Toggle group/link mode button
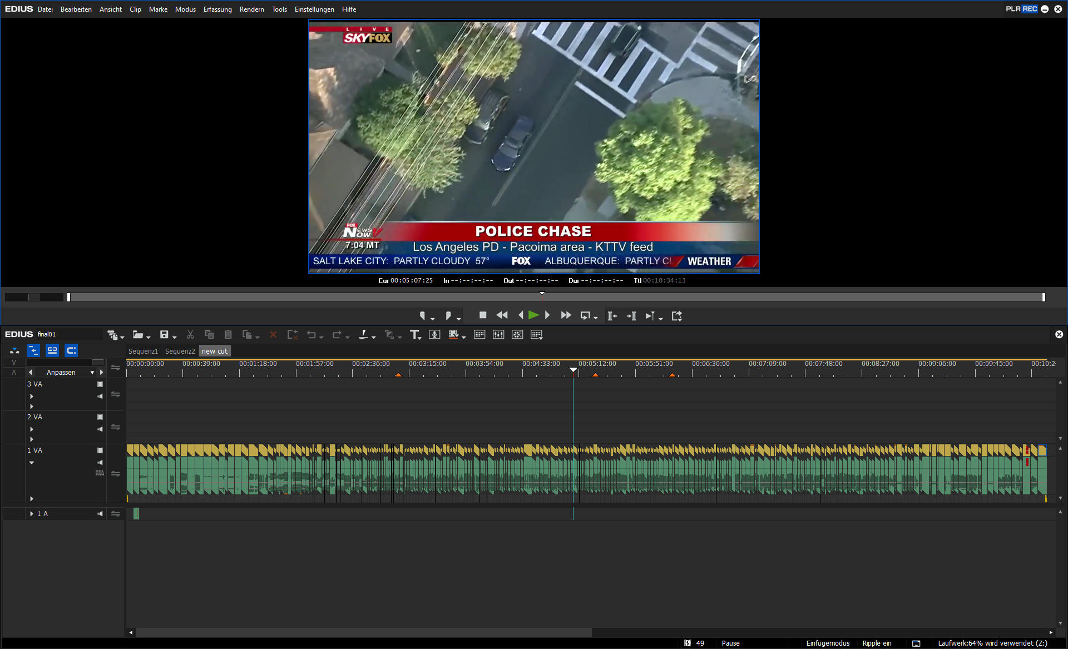1068x649 pixels. [52, 350]
